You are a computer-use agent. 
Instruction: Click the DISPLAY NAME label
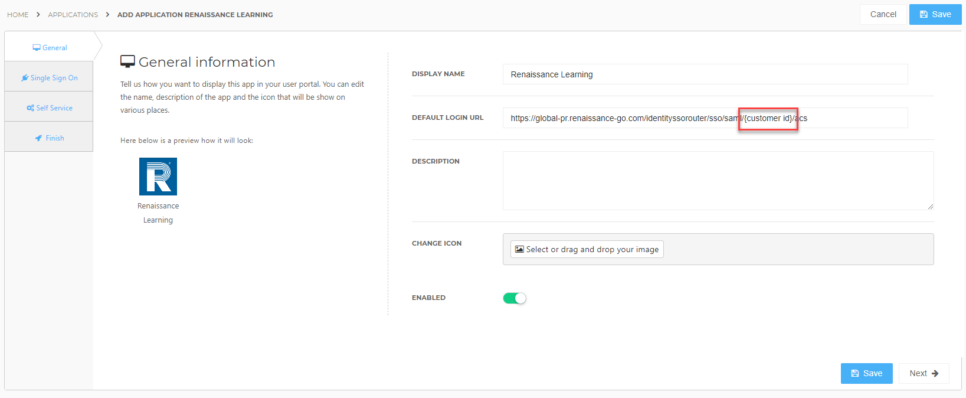438,74
